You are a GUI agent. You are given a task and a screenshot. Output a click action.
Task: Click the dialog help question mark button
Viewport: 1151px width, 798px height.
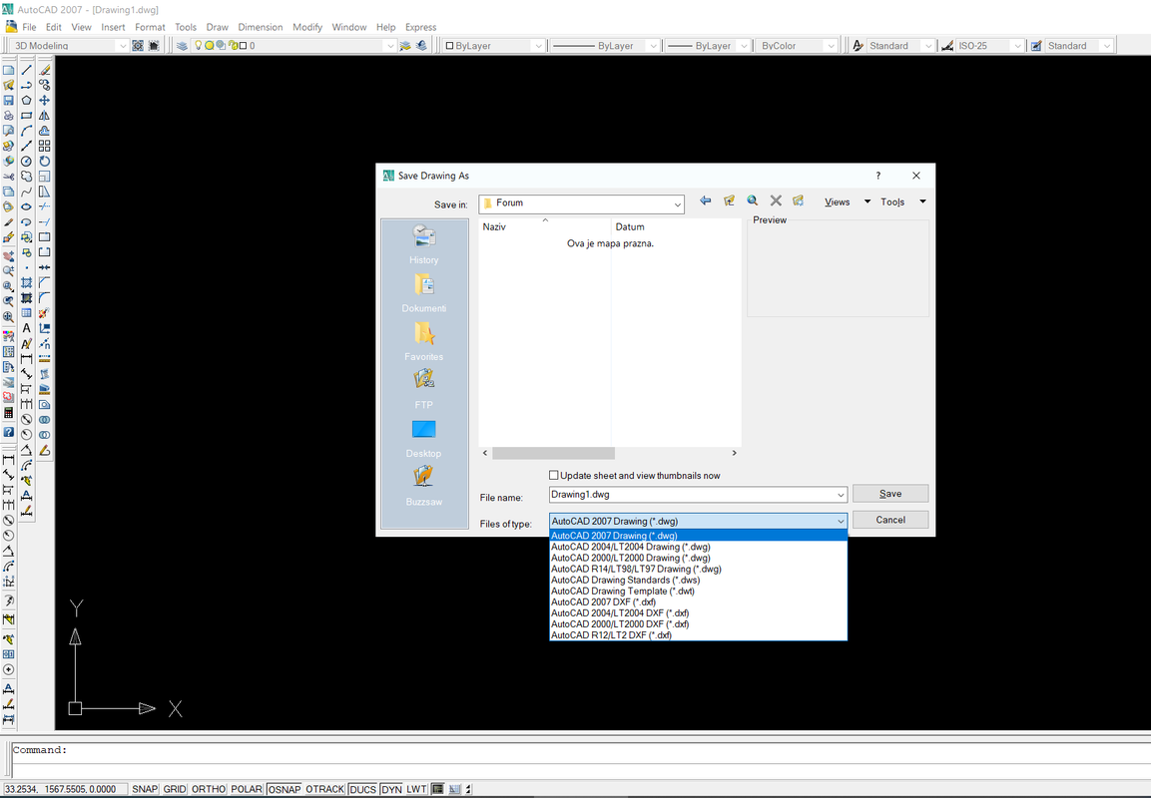pos(877,176)
